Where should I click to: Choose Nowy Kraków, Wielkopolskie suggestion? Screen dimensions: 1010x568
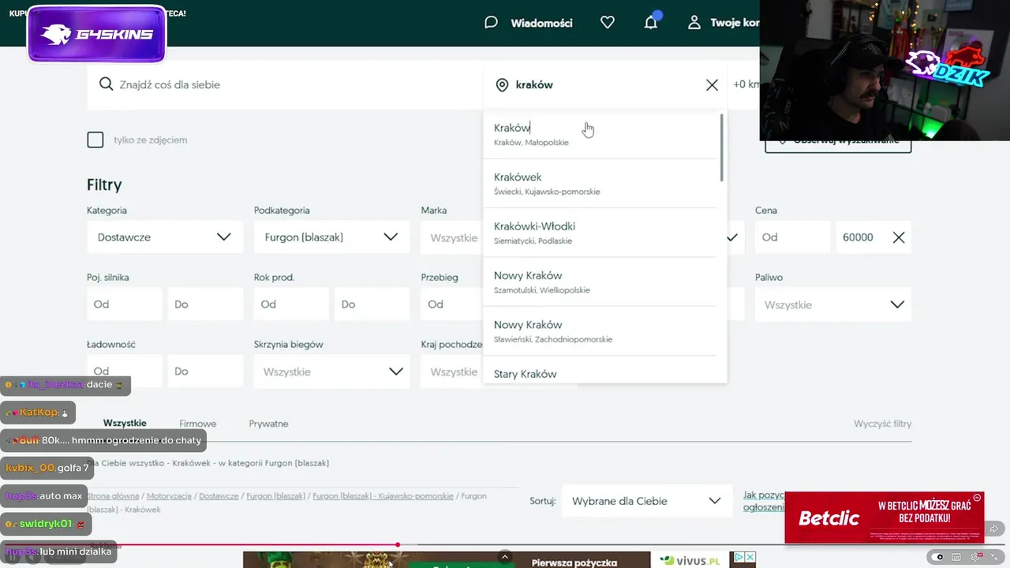600,282
